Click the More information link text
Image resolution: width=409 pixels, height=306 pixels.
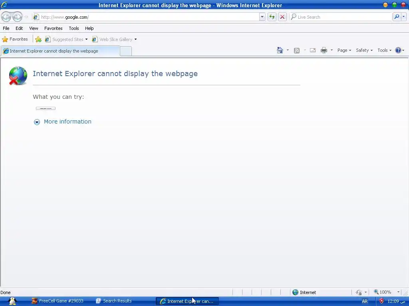point(68,122)
